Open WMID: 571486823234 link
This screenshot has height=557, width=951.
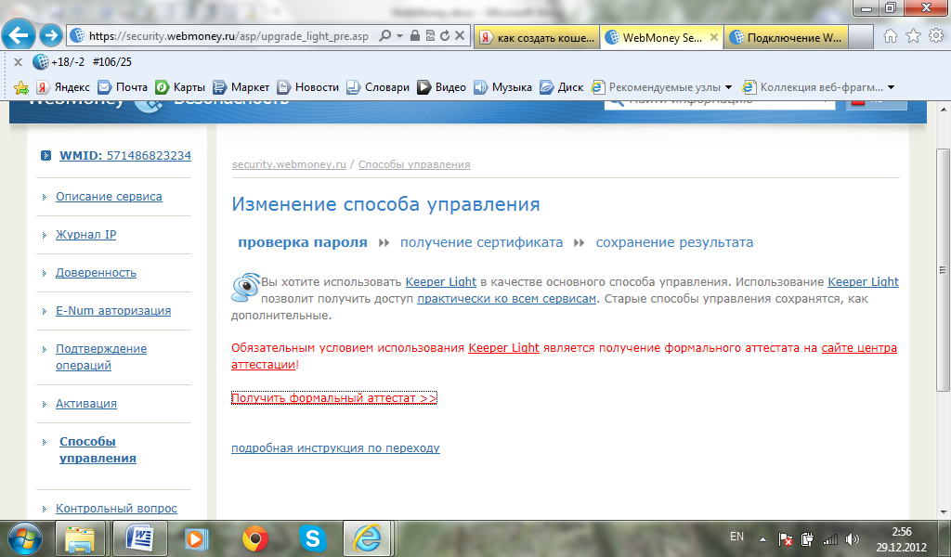tap(125, 156)
